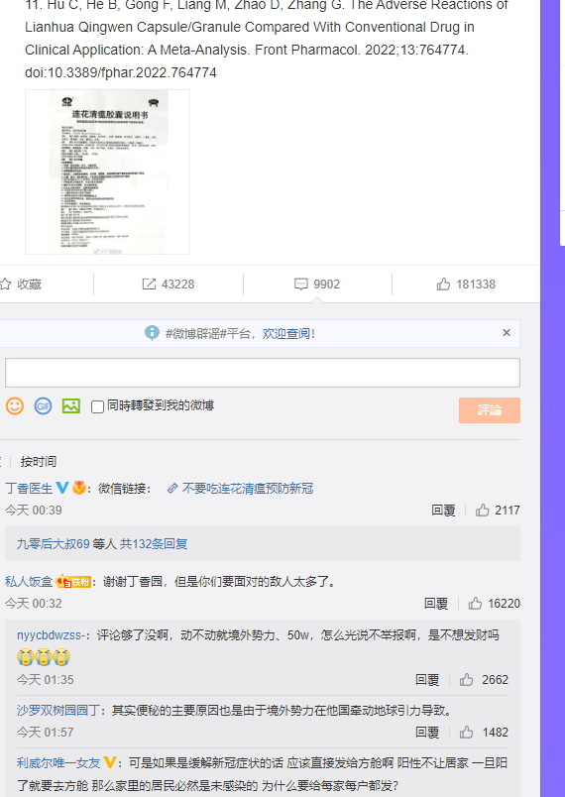Open the 欢迎查阅 link
Image resolution: width=565 pixels, height=797 pixels.
pyautogui.click(x=288, y=333)
